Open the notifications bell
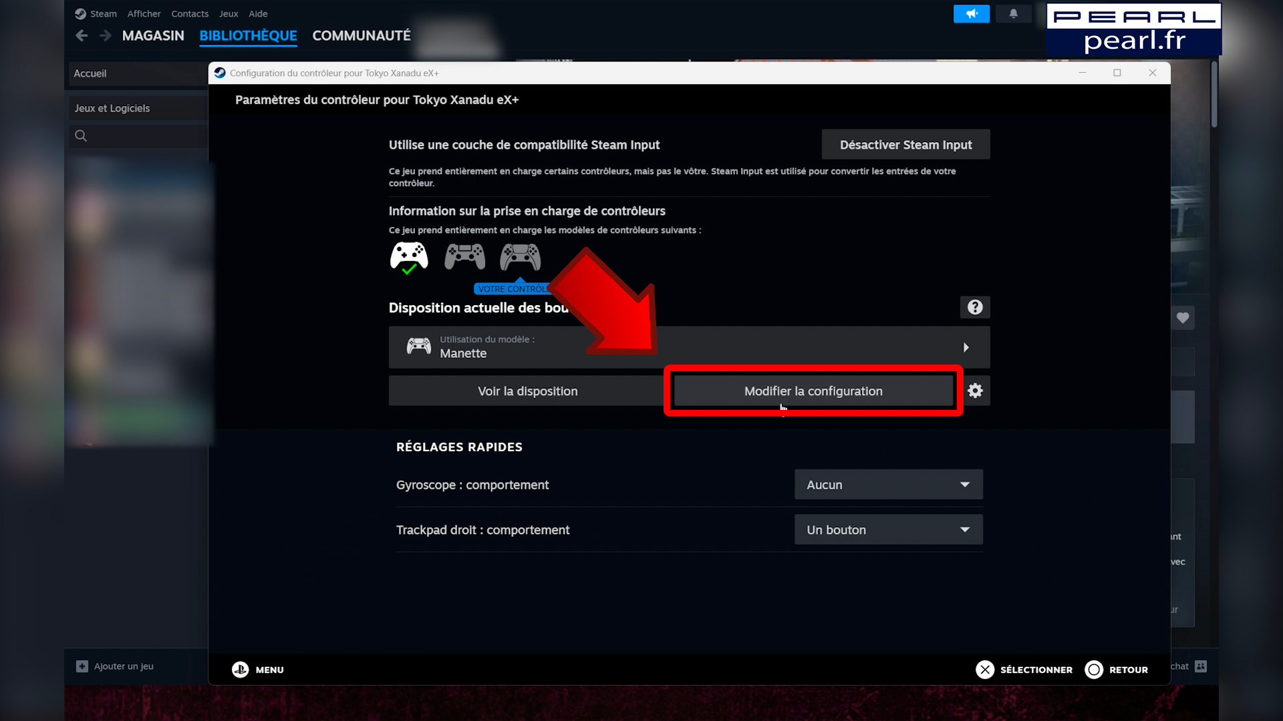Screen dimensions: 1283x721 pos(1014,13)
